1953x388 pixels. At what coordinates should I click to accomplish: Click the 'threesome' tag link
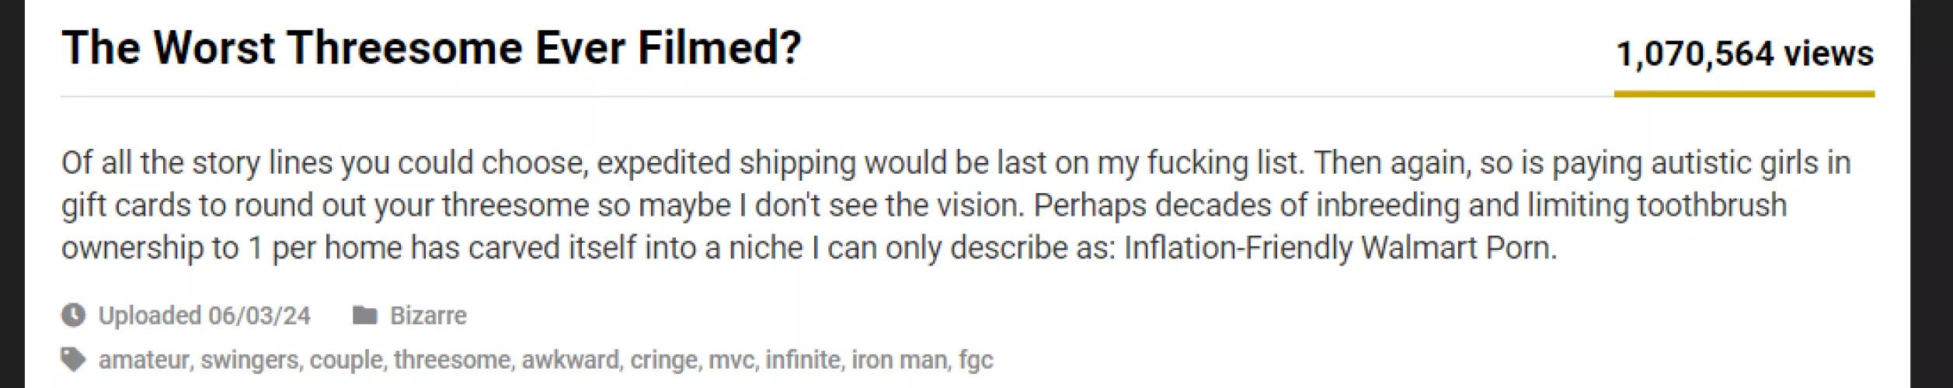point(452,359)
